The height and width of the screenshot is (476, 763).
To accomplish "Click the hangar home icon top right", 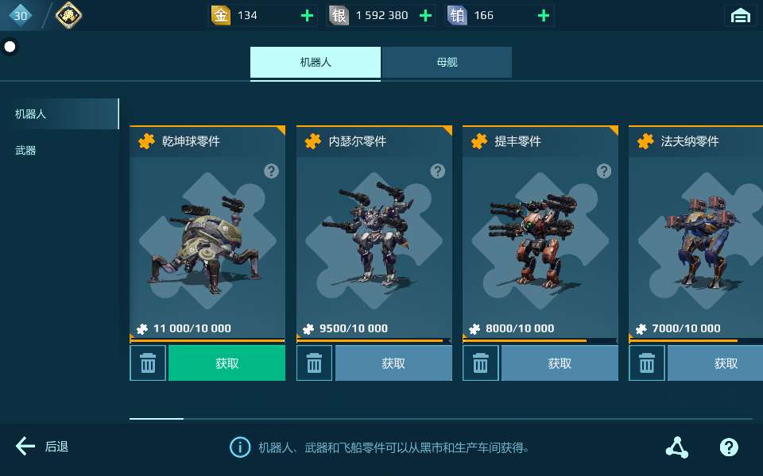I will pos(740,16).
